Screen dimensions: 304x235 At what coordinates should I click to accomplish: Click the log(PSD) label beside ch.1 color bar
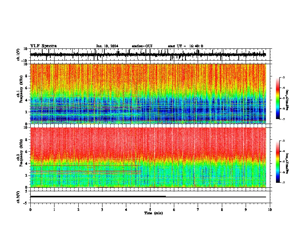point(287,100)
